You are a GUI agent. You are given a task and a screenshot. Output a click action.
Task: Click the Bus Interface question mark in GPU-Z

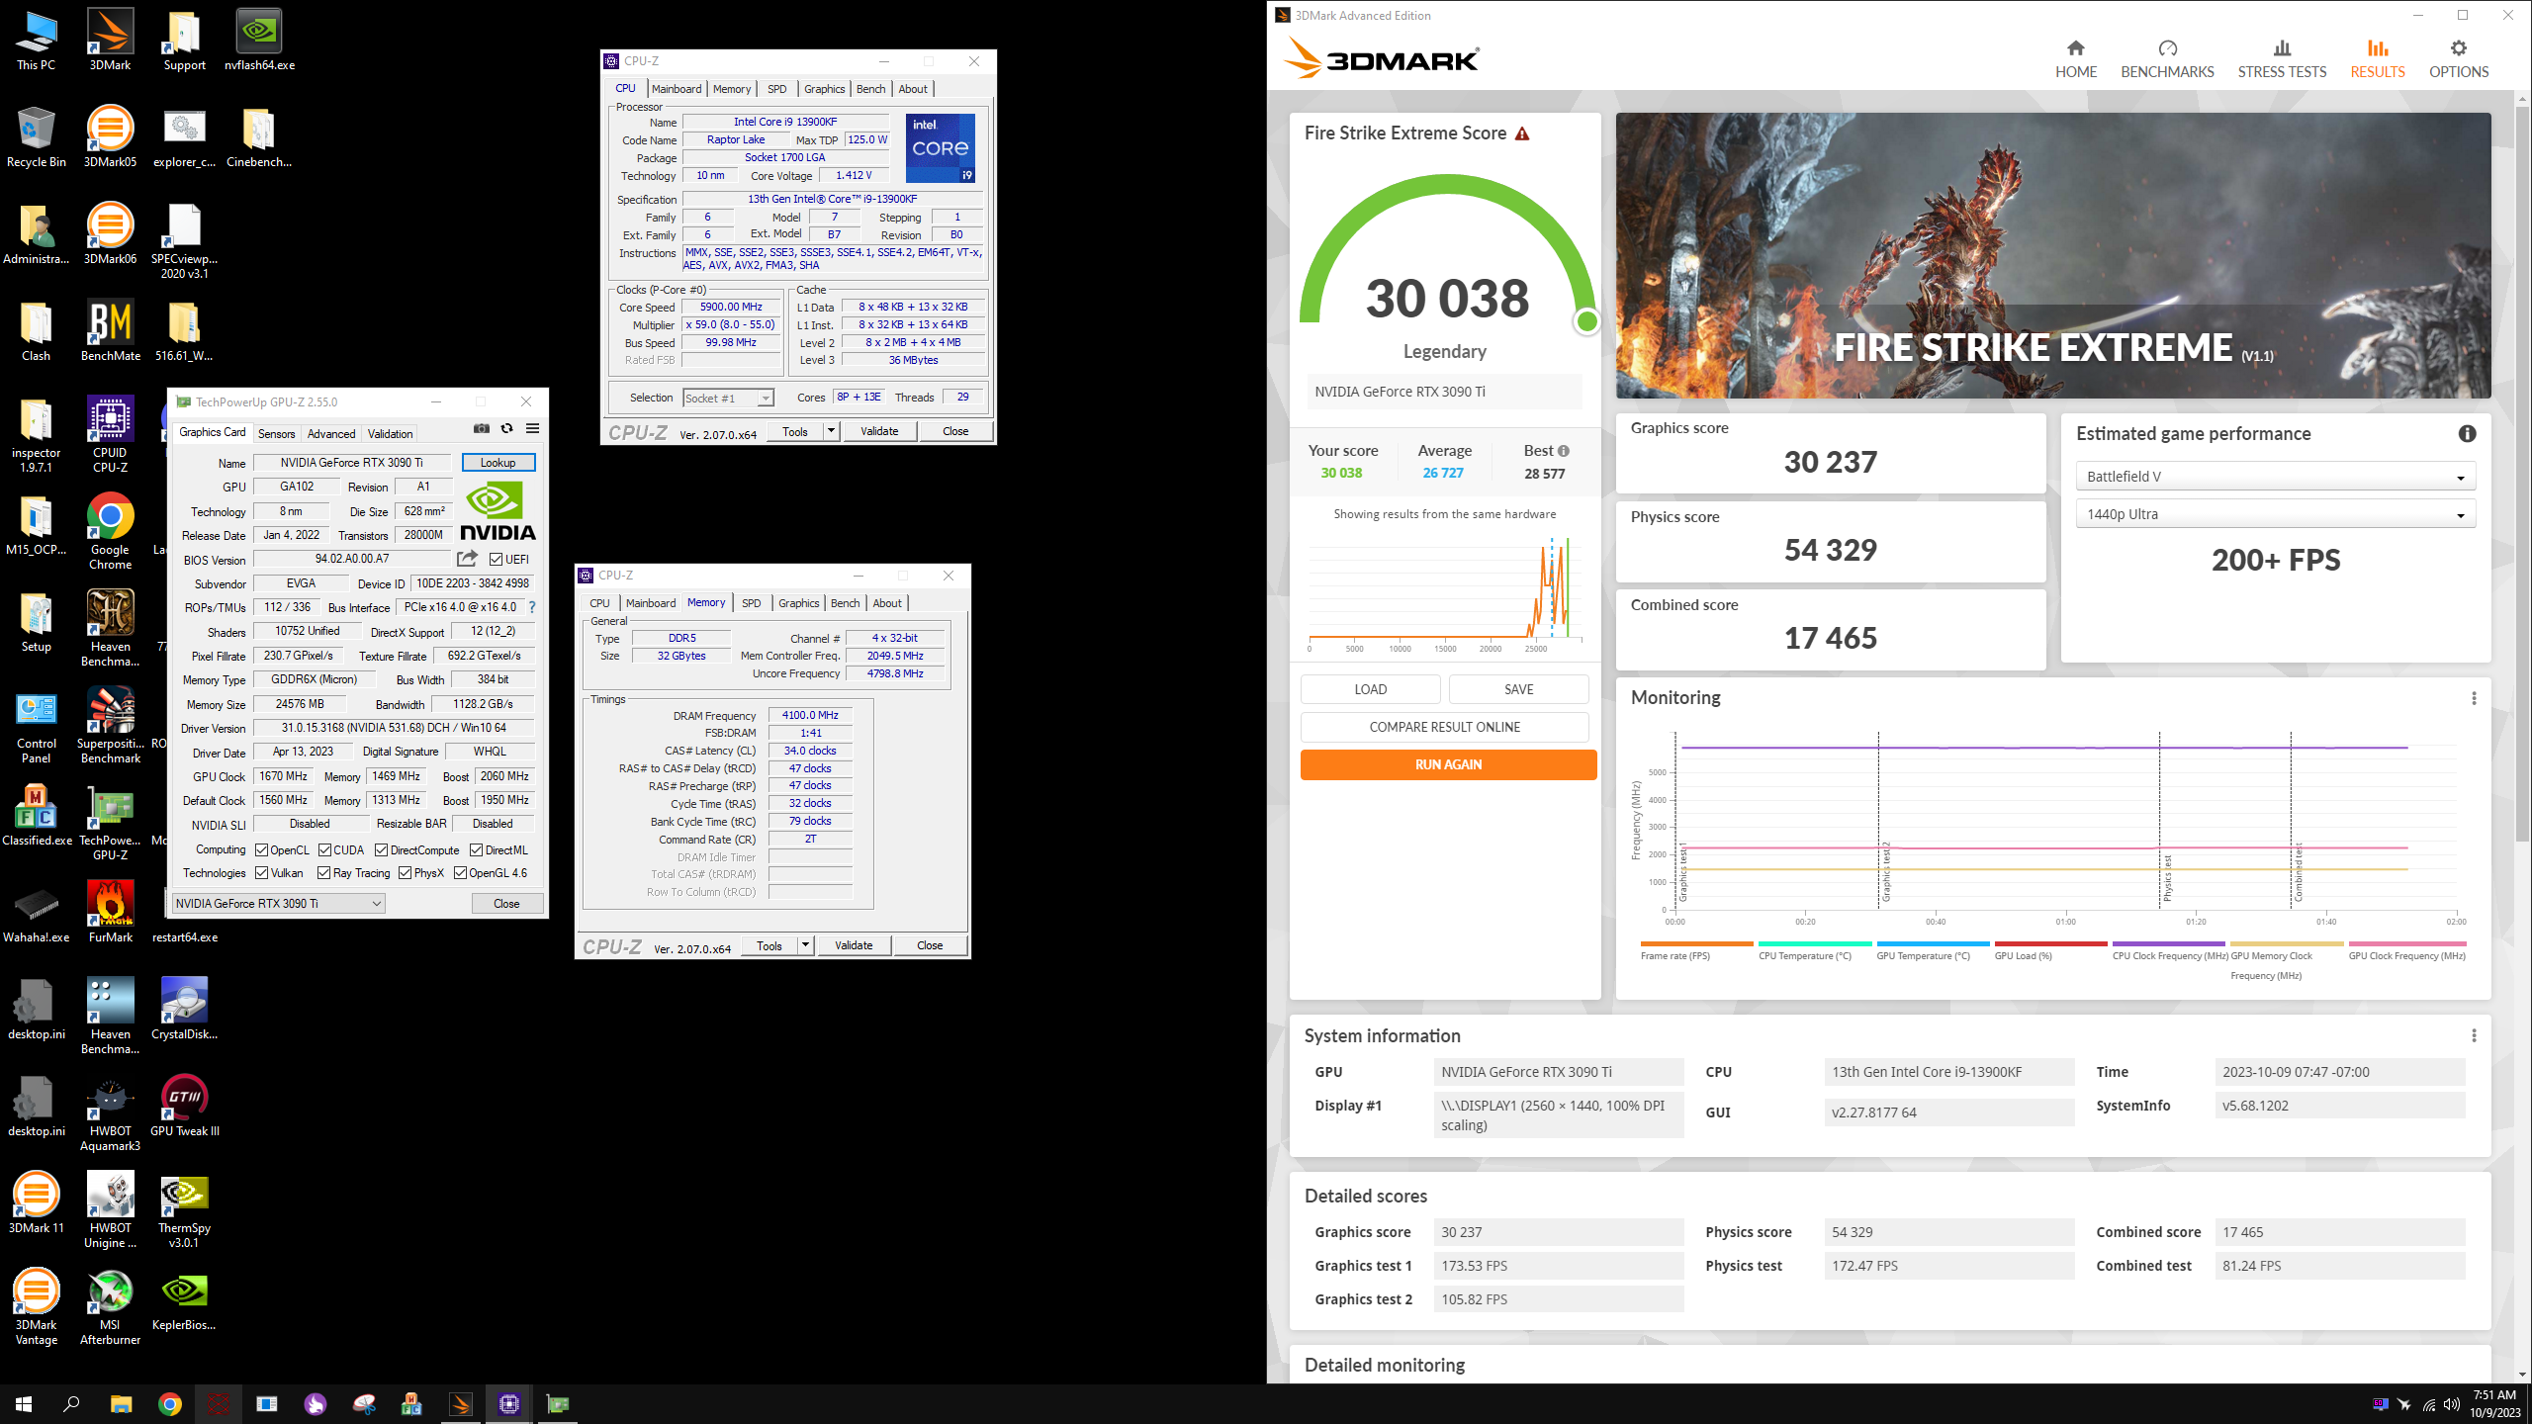pyautogui.click(x=532, y=607)
